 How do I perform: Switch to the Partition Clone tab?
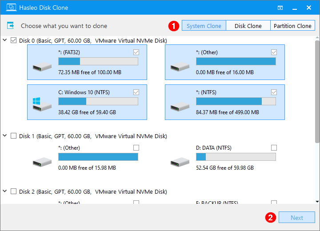[x=292, y=25]
